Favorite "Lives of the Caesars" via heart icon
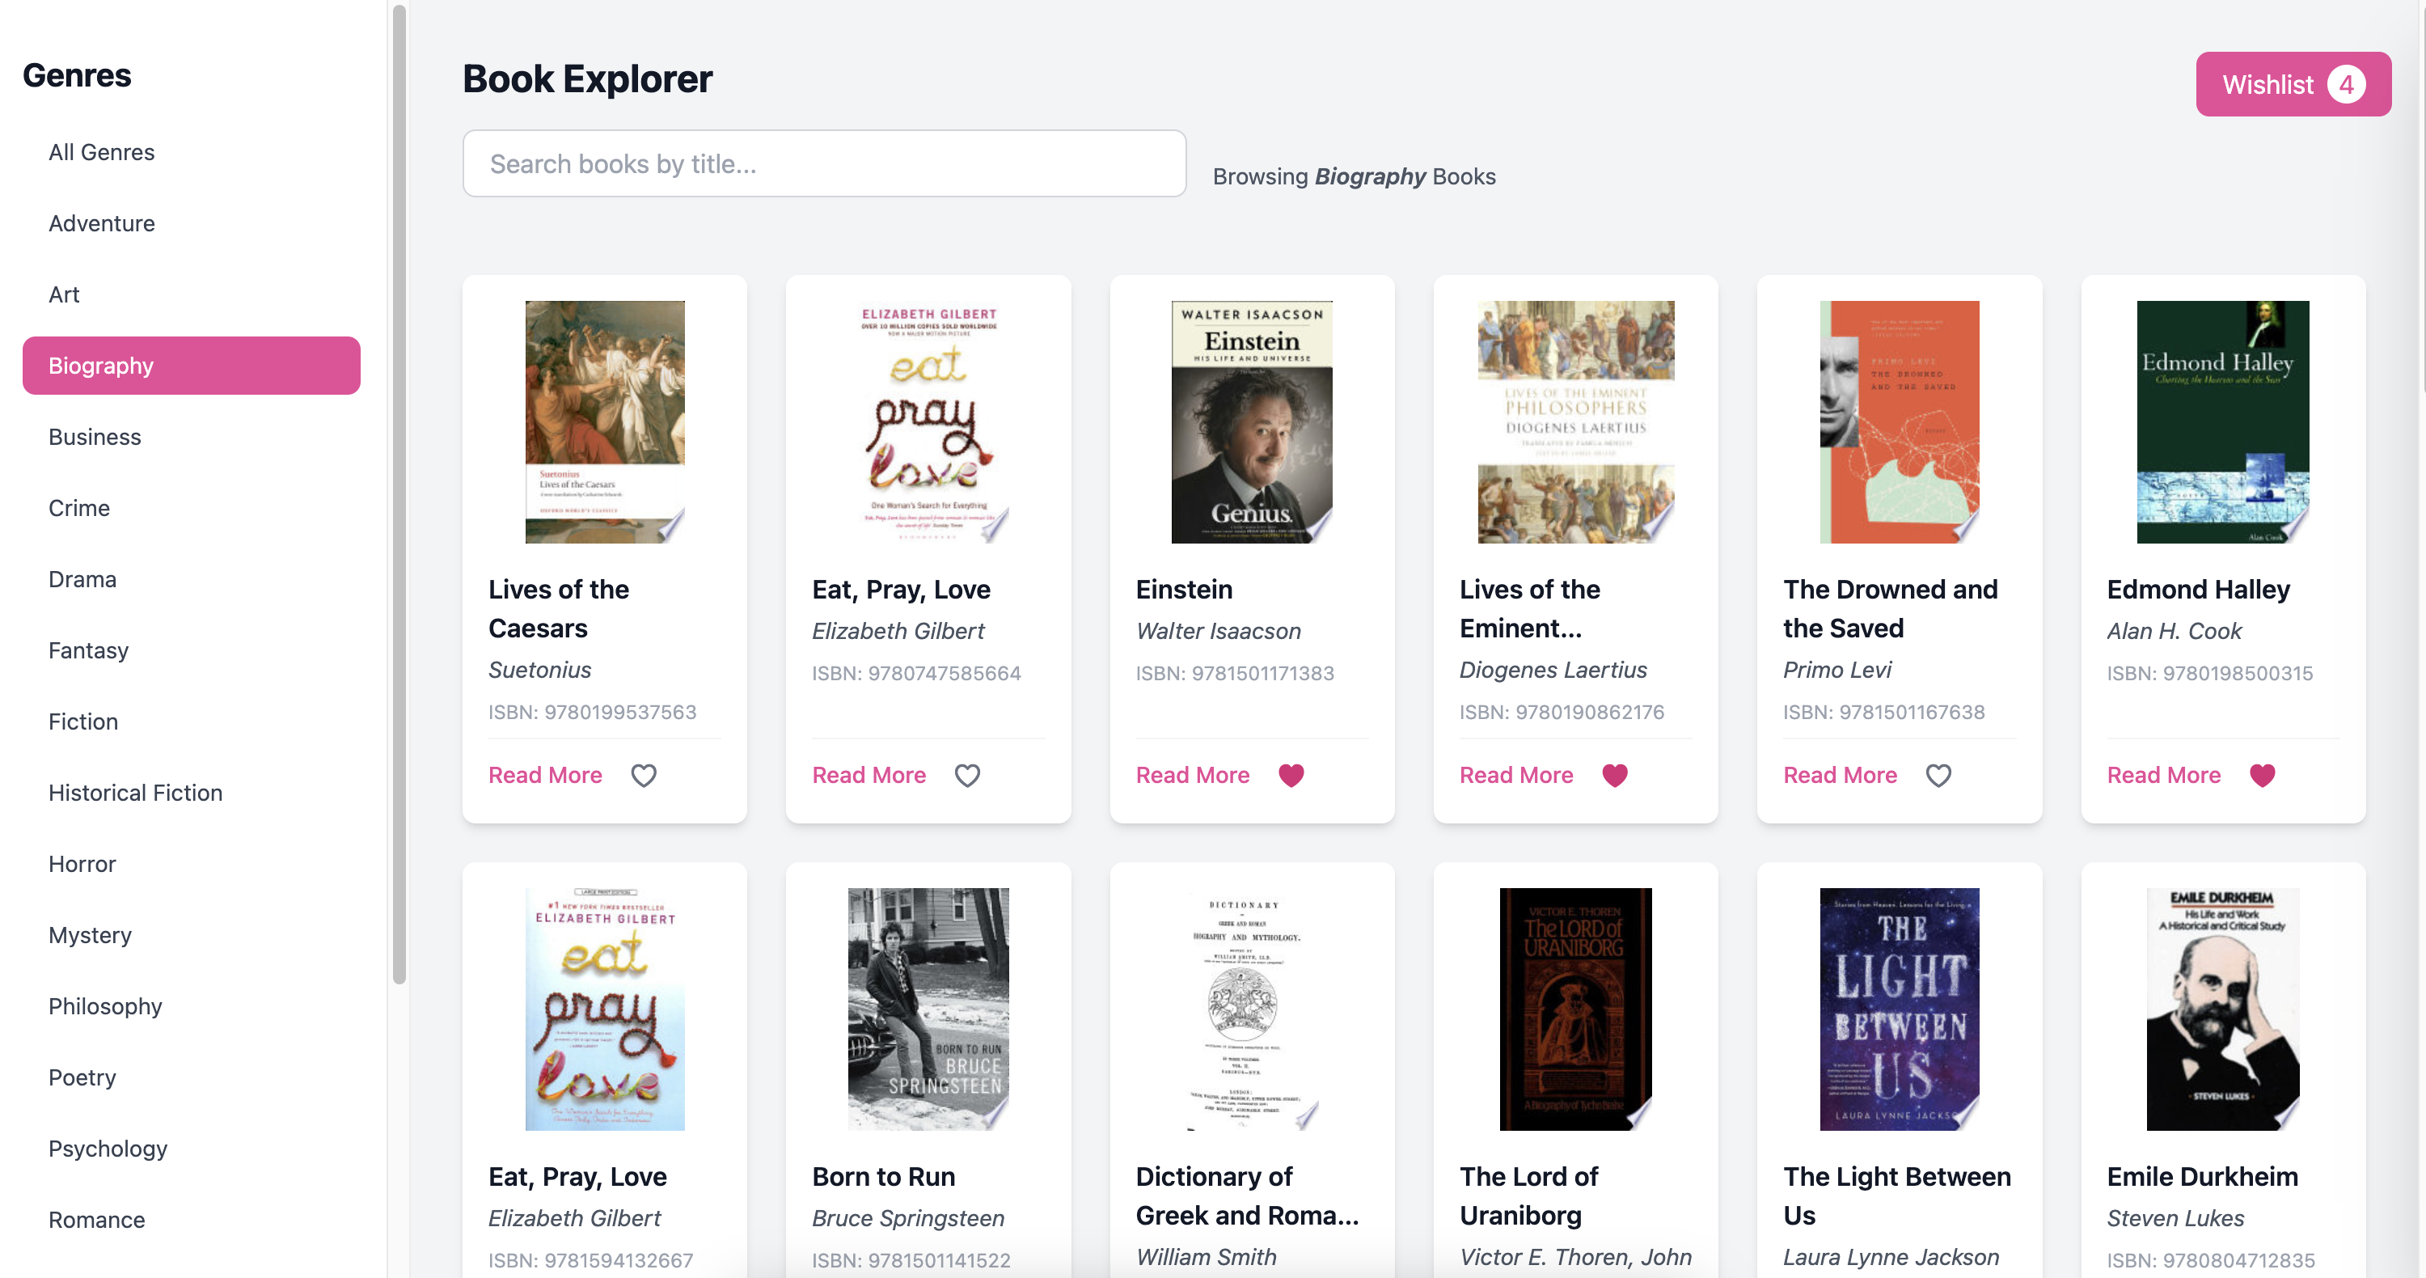The height and width of the screenshot is (1278, 2426). (643, 775)
